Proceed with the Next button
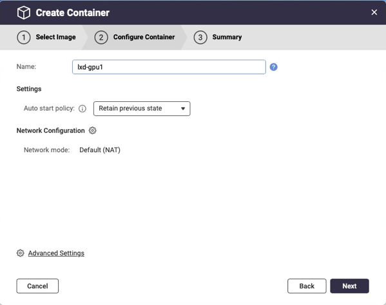This screenshot has height=305, width=386. tap(349, 286)
